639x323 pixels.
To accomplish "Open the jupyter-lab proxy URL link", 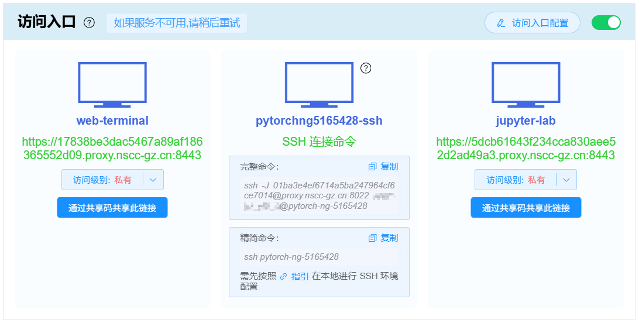I will click(525, 148).
